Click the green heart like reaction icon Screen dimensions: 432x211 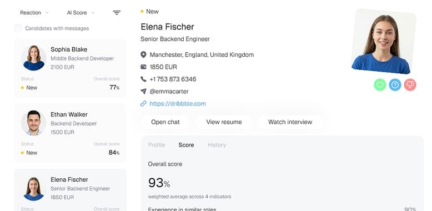coord(380,85)
